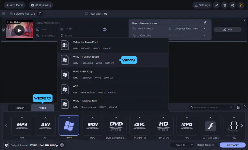The image size is (248, 150).
Task: Toggle the select all files checkbox
Action: tap(4, 14)
